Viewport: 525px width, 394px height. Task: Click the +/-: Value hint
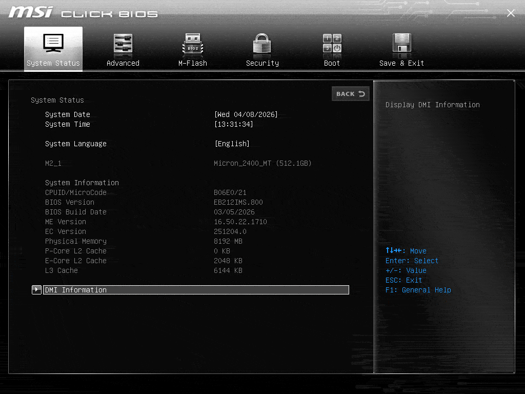[406, 270]
